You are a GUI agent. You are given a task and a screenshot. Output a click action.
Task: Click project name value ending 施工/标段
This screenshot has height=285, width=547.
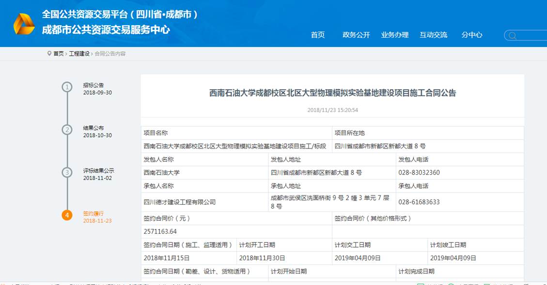[x=236, y=146]
